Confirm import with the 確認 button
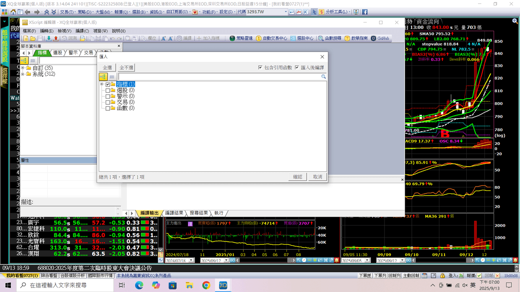Screen dimensions: 520x292 point(298,177)
